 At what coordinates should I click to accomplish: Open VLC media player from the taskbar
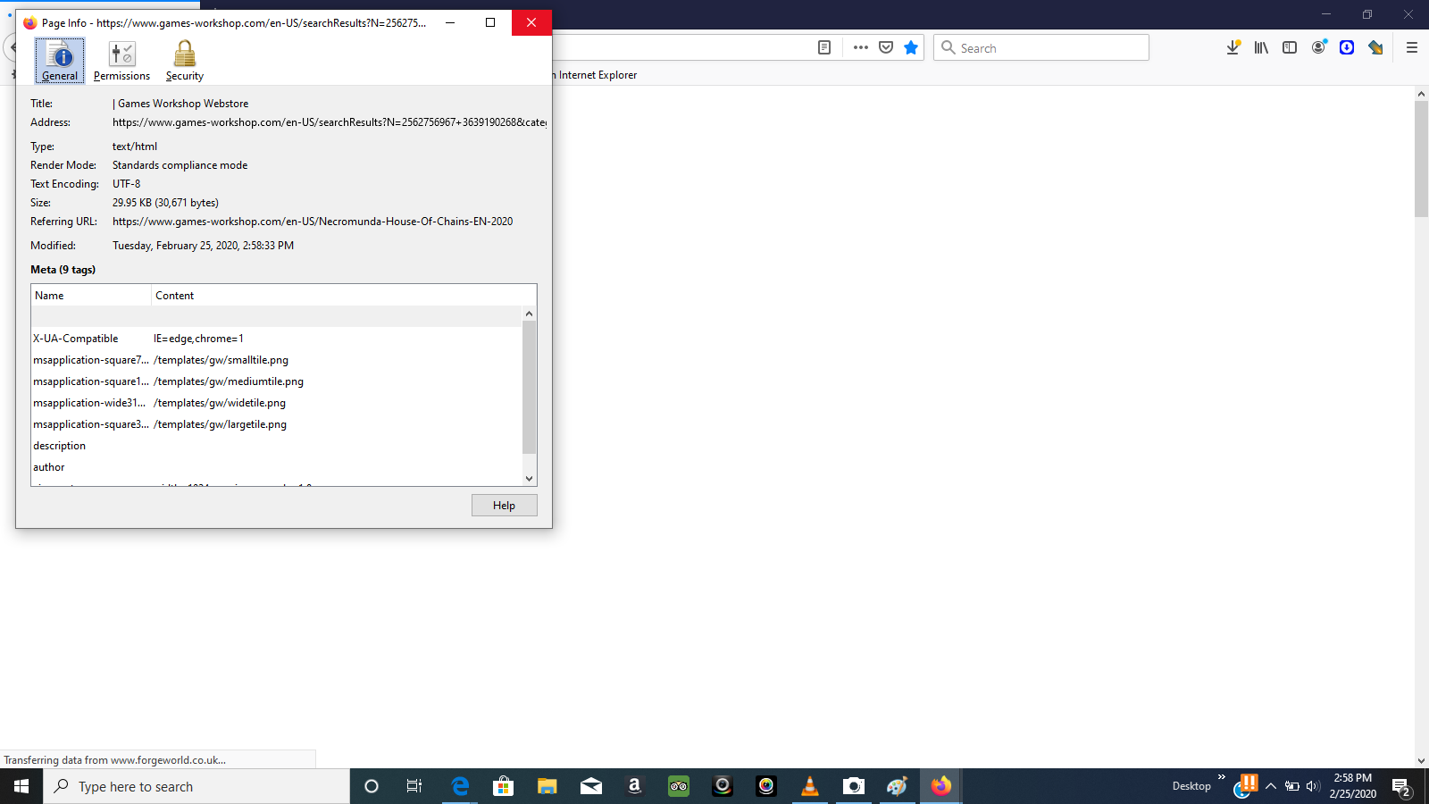click(810, 786)
